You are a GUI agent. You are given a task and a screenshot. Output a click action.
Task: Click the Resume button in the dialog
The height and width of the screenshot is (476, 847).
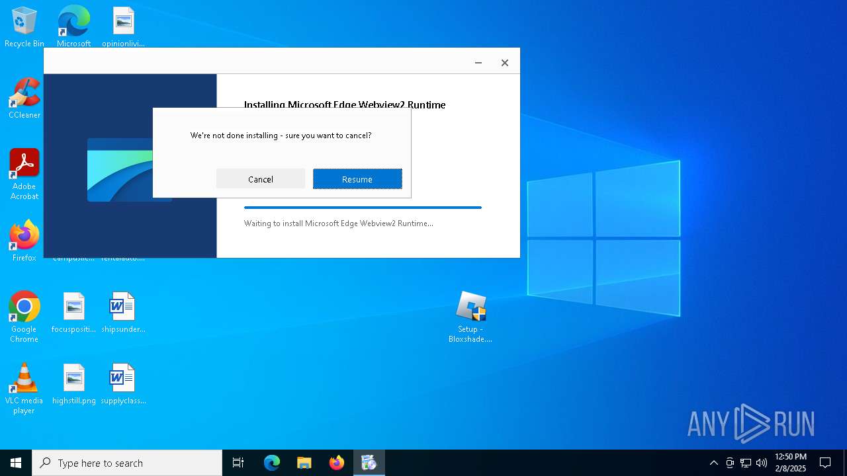(357, 179)
